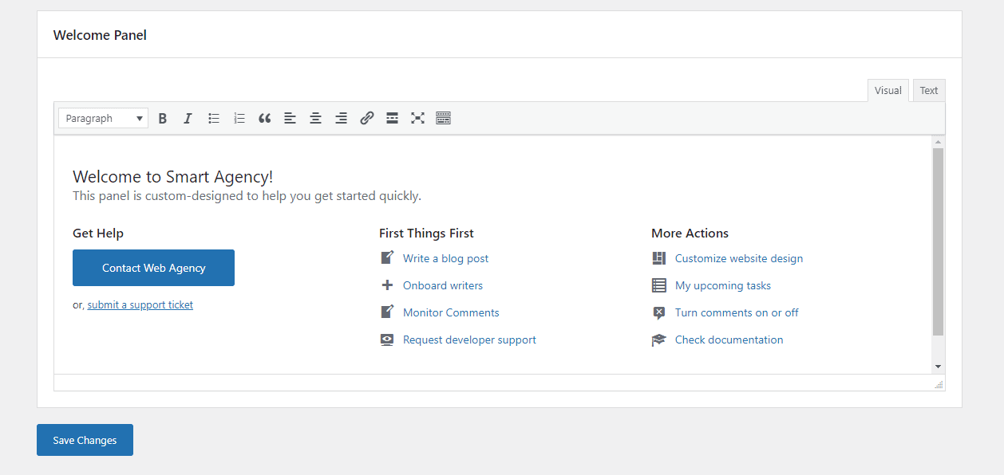
Task: Open the submit a support ticket link
Action: (140, 304)
